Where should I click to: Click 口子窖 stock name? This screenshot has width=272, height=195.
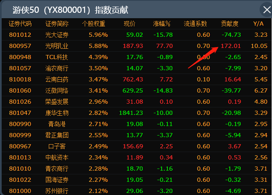(57, 146)
